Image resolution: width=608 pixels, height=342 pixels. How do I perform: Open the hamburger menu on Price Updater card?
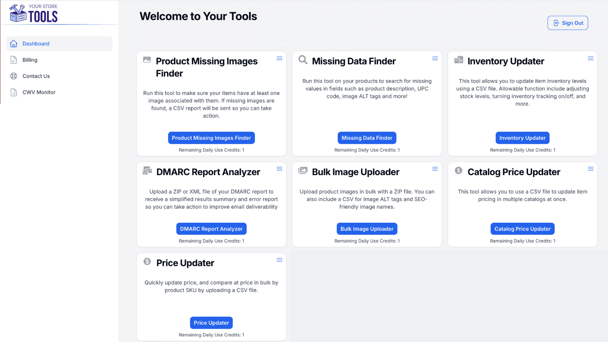click(x=279, y=260)
